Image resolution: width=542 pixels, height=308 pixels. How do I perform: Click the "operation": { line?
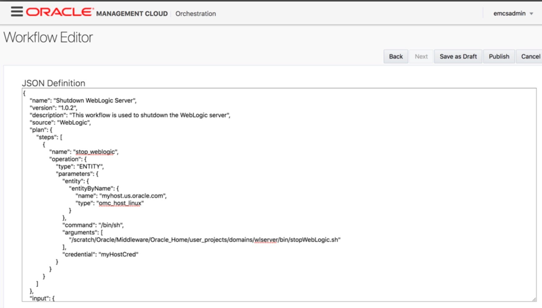[x=68, y=159]
